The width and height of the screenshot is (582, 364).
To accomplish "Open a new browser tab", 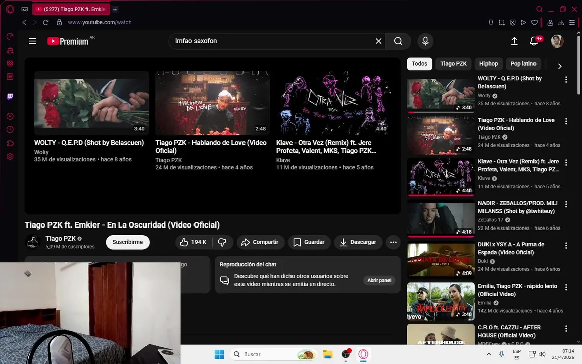I will click(115, 9).
